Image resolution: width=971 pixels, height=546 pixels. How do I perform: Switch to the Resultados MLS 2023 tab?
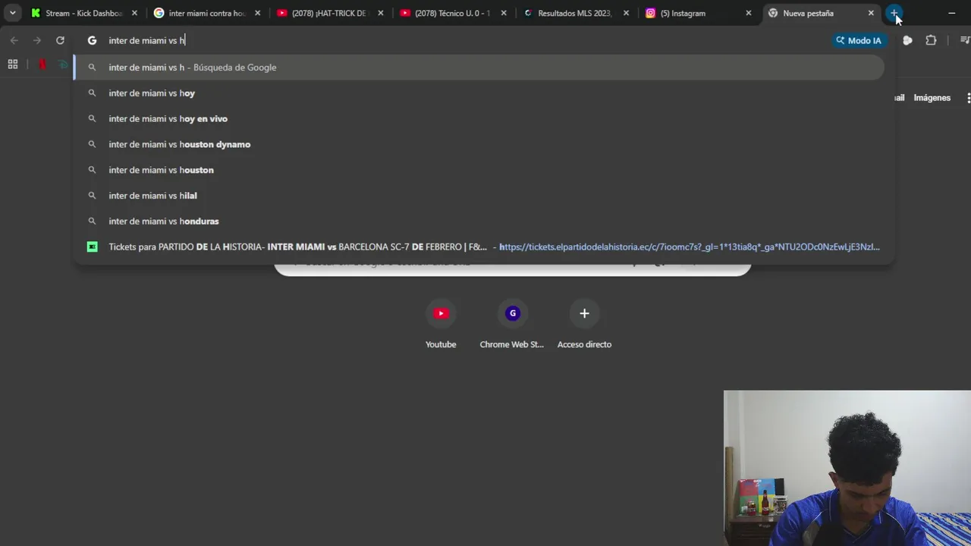click(575, 13)
